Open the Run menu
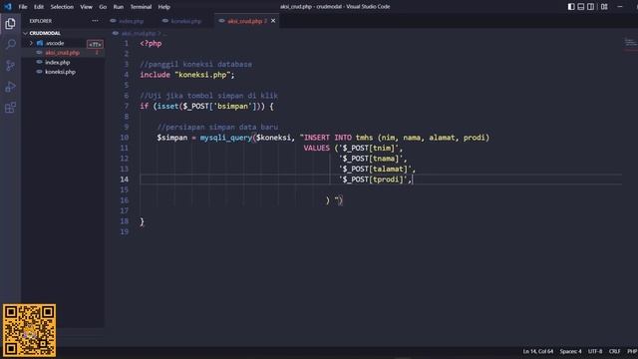Viewport: 638px width, 359px height. 118,7
